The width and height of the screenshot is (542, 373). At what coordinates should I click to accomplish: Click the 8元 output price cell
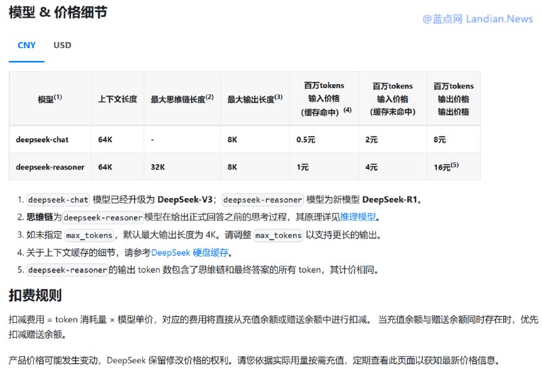453,140
